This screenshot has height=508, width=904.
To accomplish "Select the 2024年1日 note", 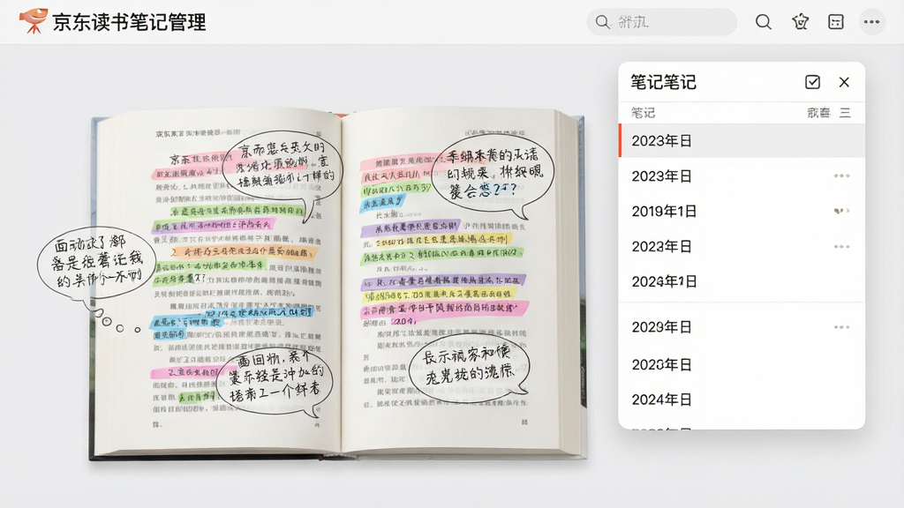I will (x=742, y=281).
